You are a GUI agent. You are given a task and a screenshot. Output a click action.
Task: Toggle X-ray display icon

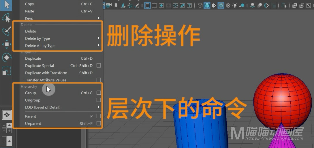tap(294, 5)
